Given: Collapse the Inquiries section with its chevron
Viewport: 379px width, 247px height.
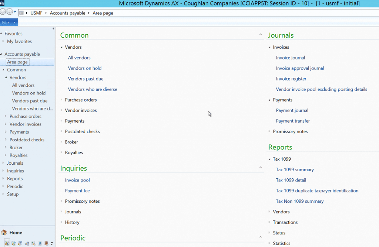Looking at the screenshot, I should tap(260, 167).
